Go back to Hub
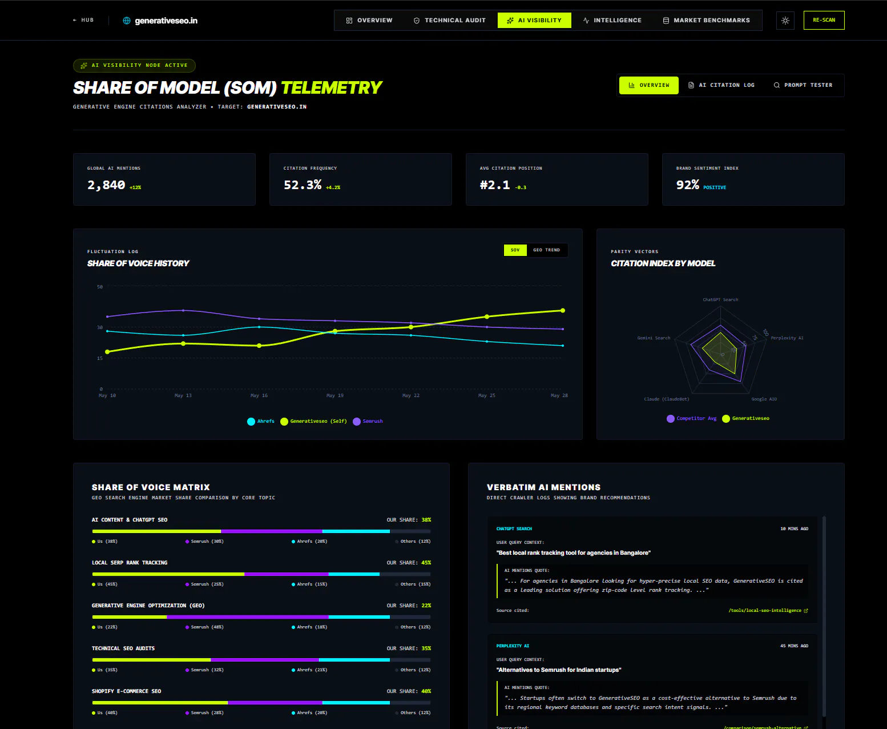The height and width of the screenshot is (729, 887). pos(83,20)
